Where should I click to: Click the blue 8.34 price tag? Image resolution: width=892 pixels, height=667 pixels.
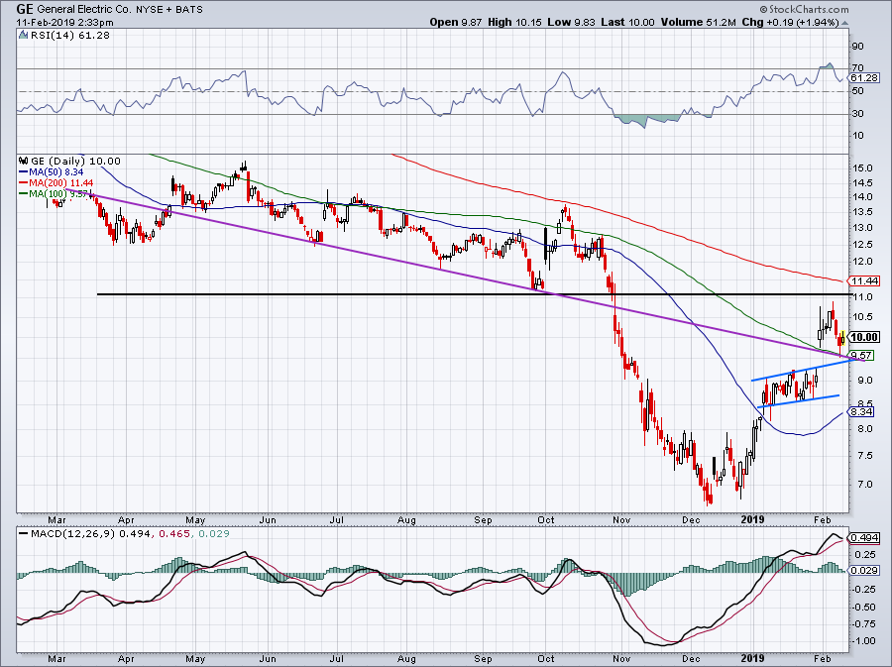click(862, 411)
